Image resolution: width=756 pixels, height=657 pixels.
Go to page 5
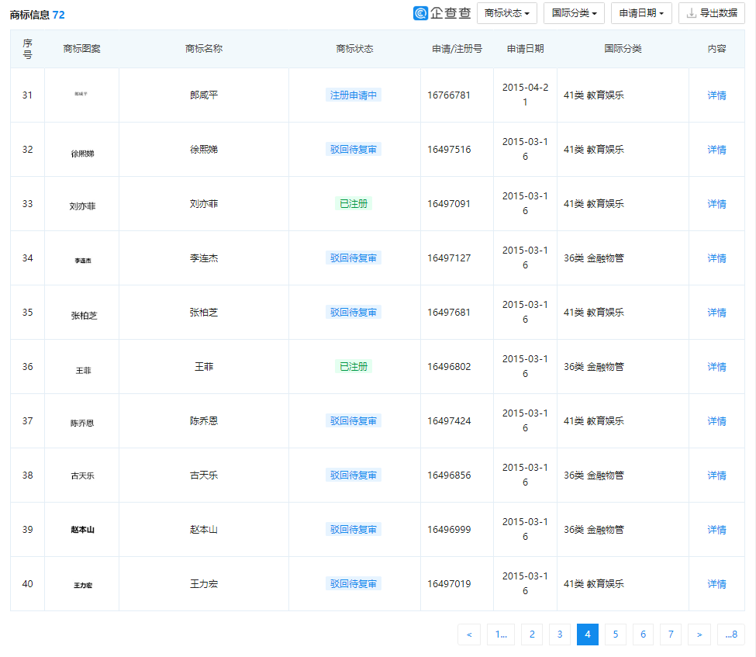tap(615, 635)
